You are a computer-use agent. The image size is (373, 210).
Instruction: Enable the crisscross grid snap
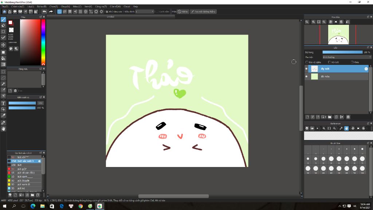(x=70, y=11)
